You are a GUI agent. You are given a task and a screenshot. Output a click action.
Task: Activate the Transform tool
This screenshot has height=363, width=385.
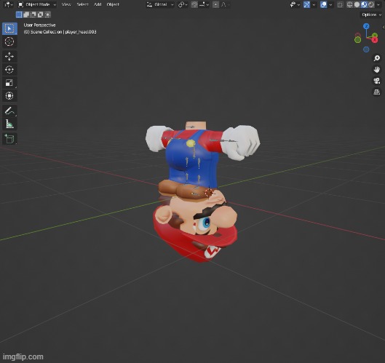coord(9,96)
